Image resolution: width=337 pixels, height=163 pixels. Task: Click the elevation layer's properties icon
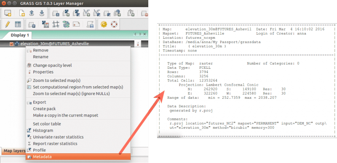[x=138, y=44]
